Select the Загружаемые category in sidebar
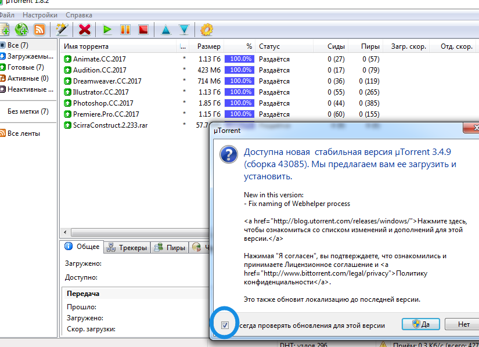Viewport: 479px width, 347px height. pyautogui.click(x=28, y=56)
